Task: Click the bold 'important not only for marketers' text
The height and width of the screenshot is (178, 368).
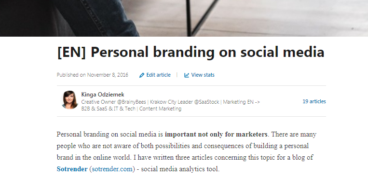Action: pos(216,134)
